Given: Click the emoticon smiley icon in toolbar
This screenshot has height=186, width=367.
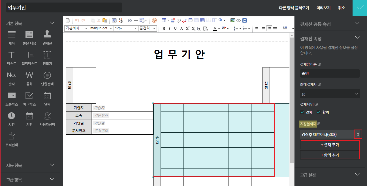Looking at the screenshot, I should tap(154, 20).
